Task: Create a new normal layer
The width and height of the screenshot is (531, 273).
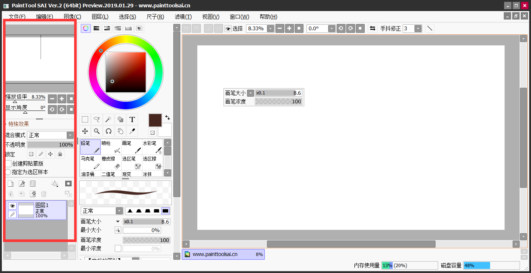Action: coord(11,184)
